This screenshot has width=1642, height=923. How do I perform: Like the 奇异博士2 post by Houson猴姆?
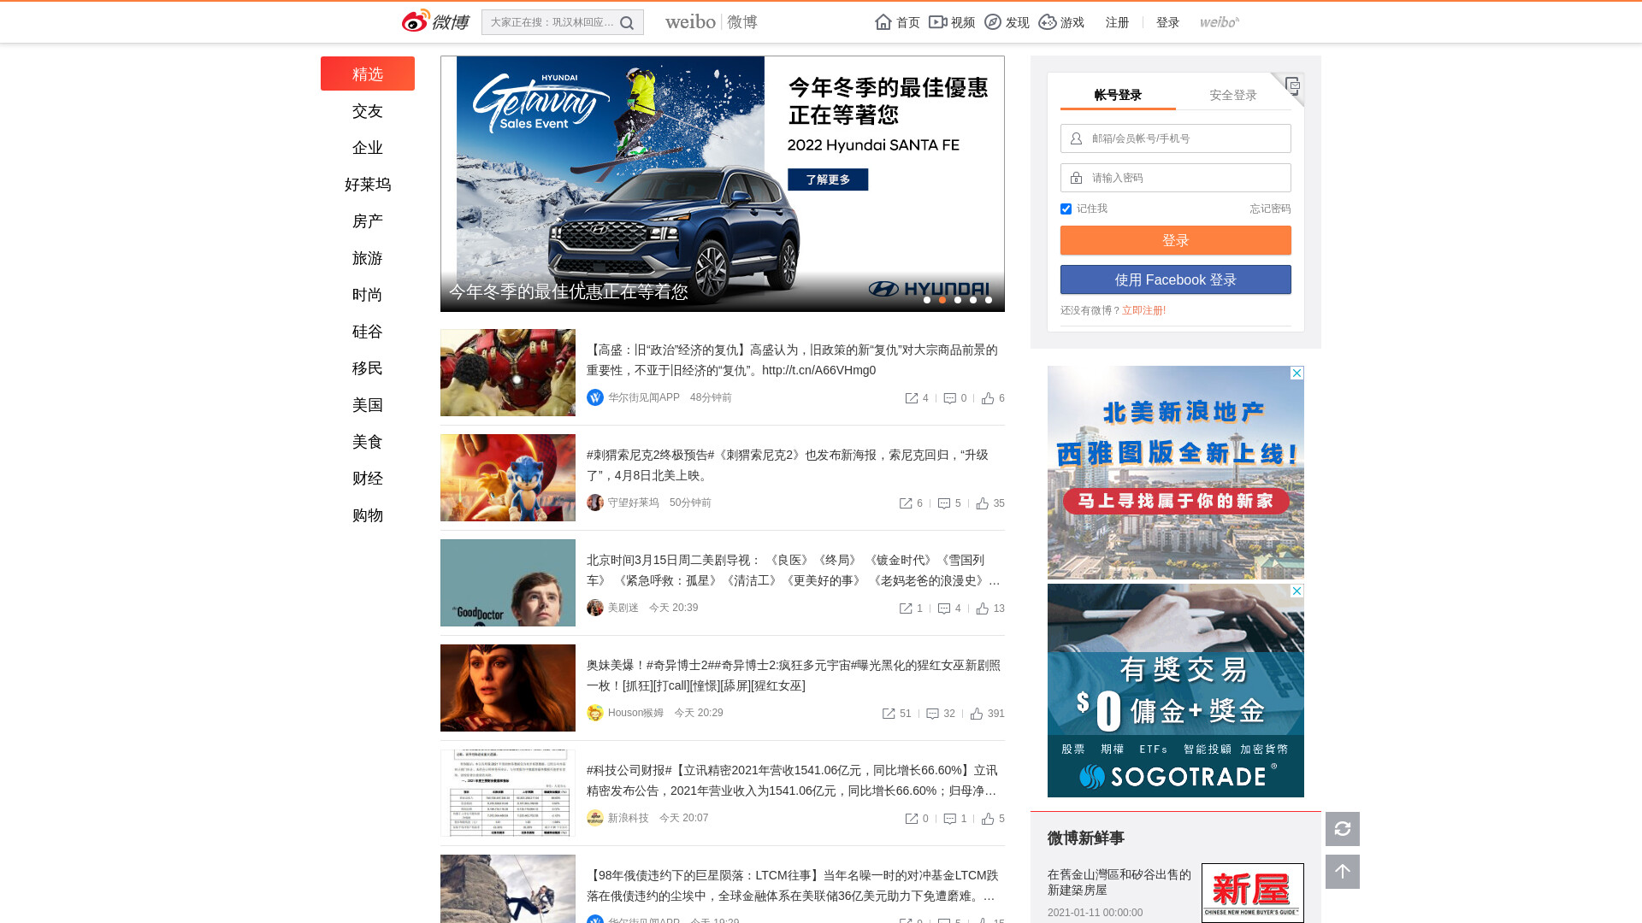point(977,714)
